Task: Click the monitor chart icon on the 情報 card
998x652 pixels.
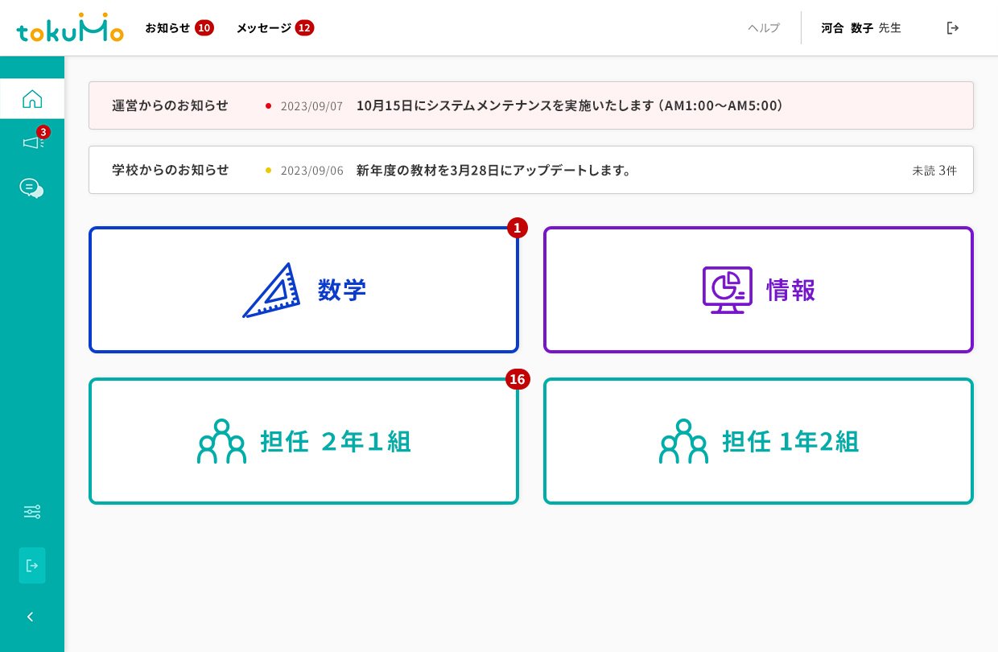Action: [727, 290]
